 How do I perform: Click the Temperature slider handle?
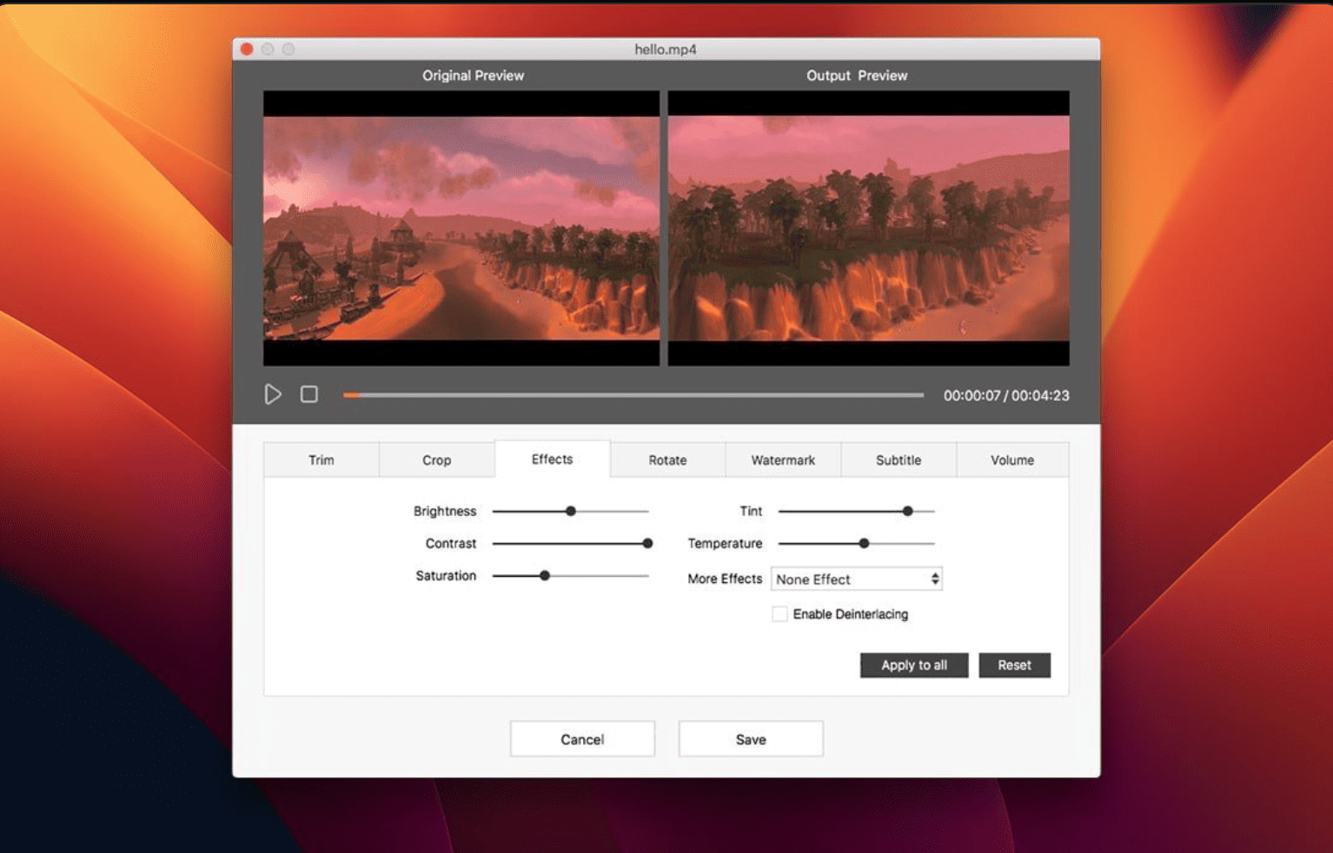click(864, 543)
